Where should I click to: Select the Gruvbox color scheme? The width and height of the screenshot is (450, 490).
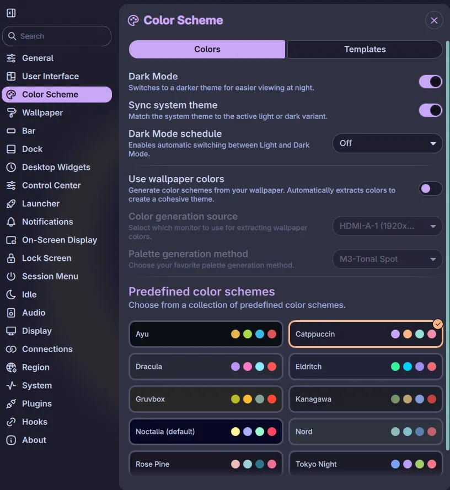[206, 399]
